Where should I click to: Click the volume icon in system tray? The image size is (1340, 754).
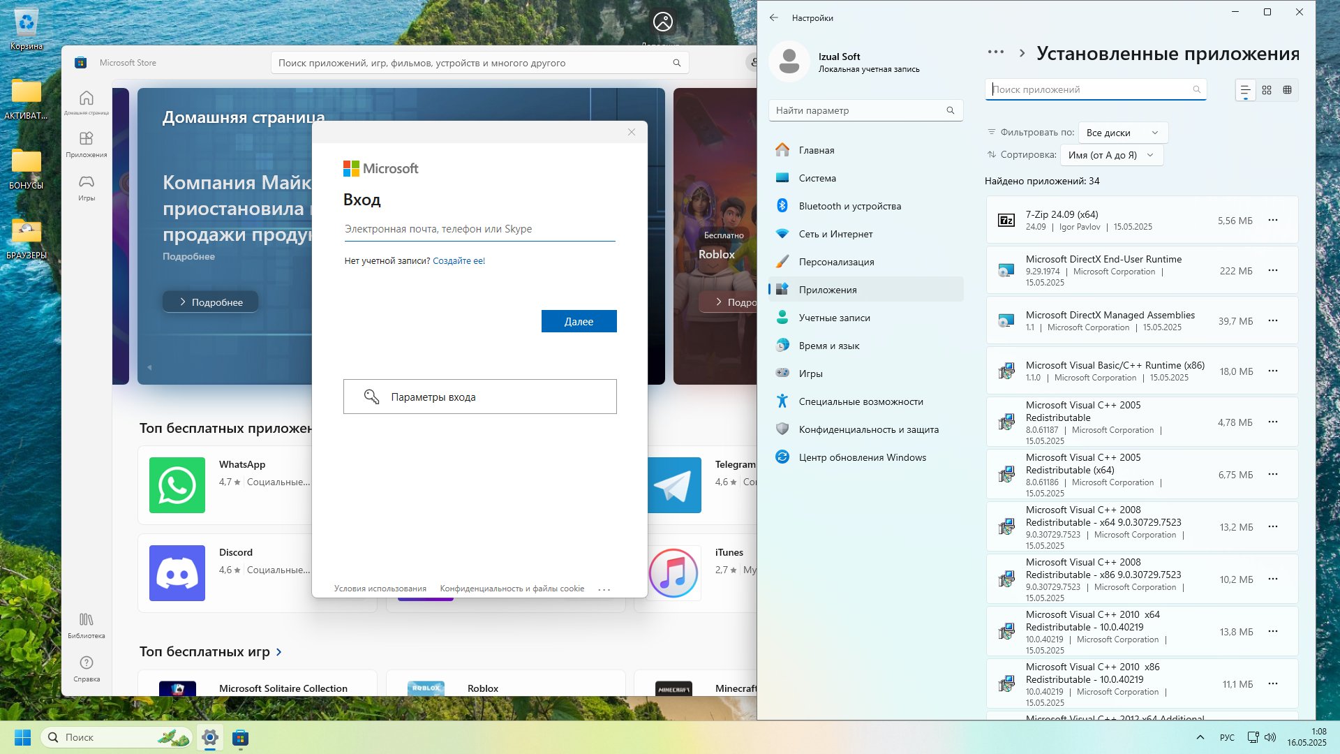1270,737
